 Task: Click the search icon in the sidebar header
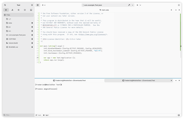tap(6, 5)
